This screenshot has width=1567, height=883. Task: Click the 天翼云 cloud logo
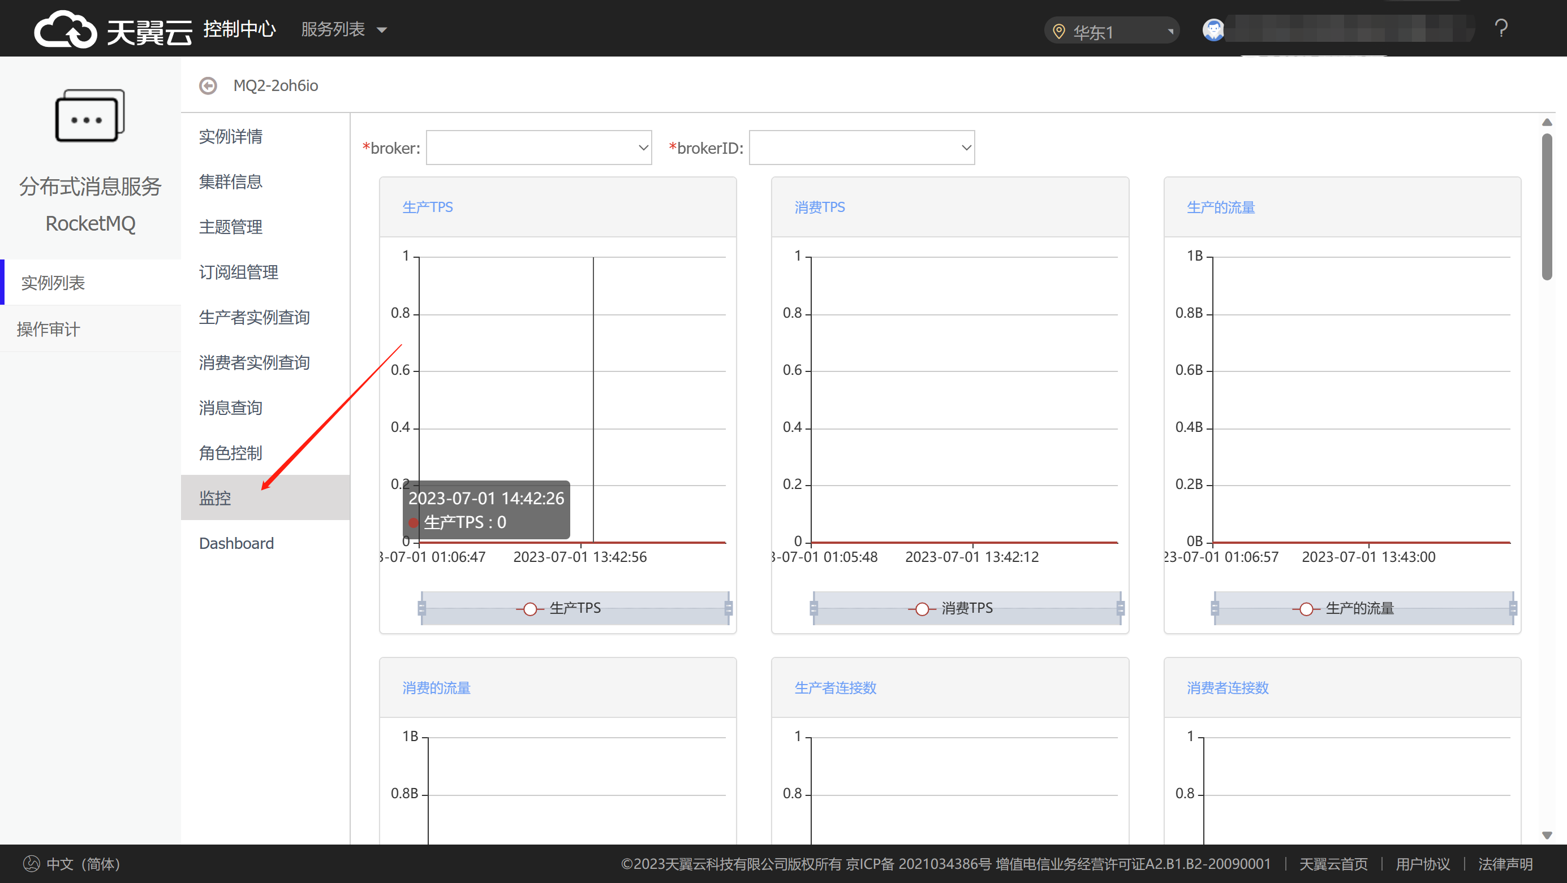click(65, 29)
